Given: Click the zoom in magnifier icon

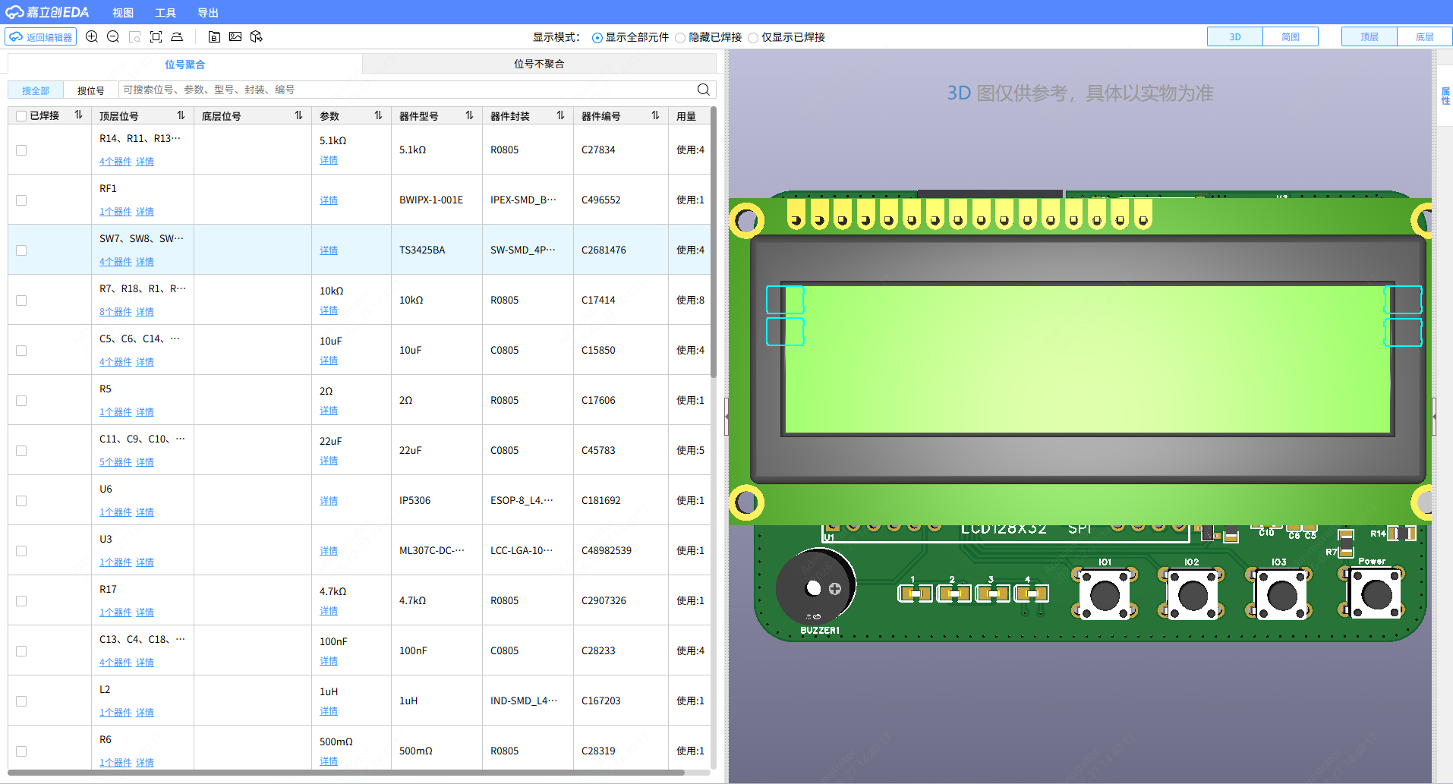Looking at the screenshot, I should click(x=92, y=36).
